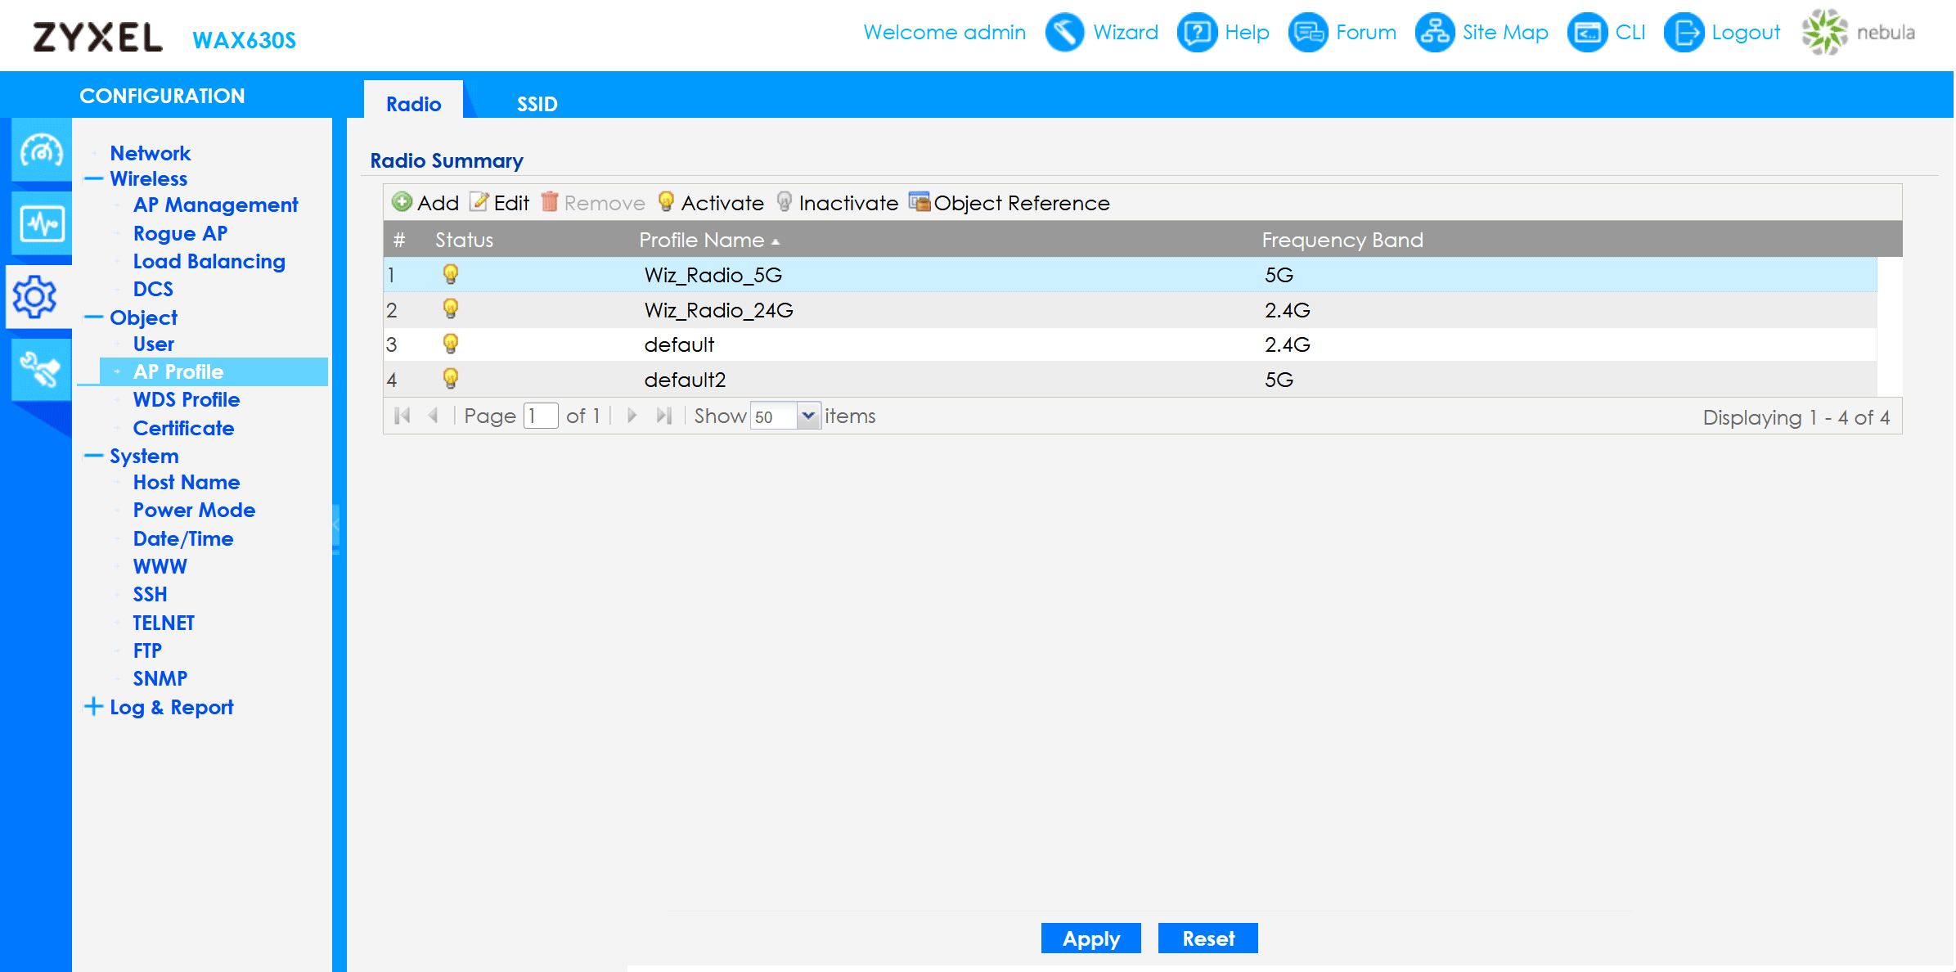
Task: Open the Show items count dropdown
Action: coord(807,416)
